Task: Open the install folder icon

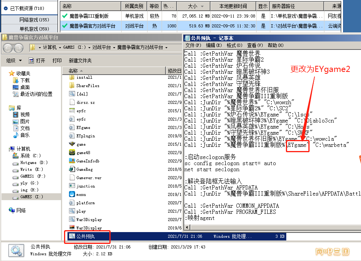Action: pos(72,78)
